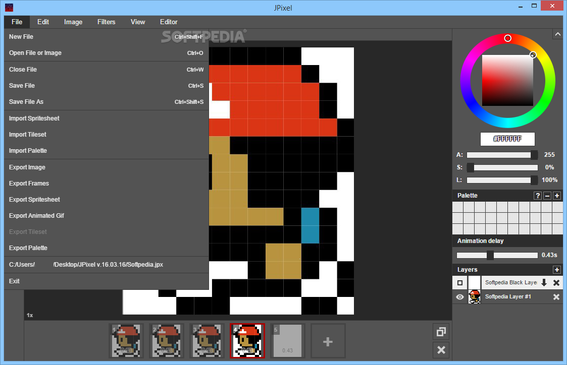
Task: Adjust the L lightness slider
Action: 502,180
